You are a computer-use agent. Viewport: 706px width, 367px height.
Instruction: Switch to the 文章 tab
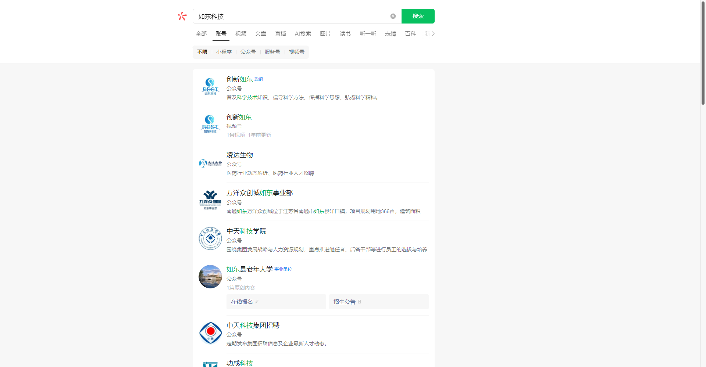pos(261,33)
